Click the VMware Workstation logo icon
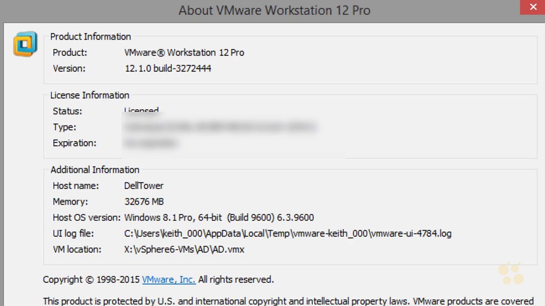Viewport: 545px width, 306px height. click(x=25, y=44)
